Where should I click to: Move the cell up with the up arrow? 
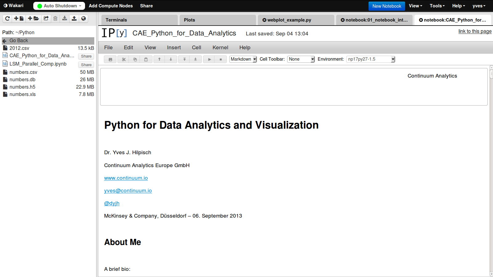[159, 59]
